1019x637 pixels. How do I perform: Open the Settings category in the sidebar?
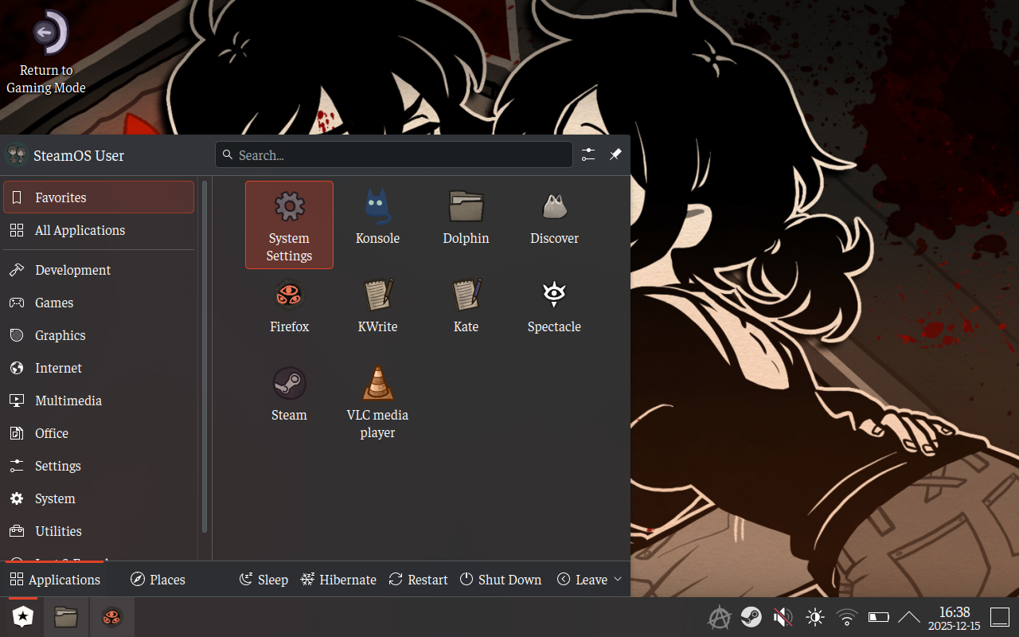point(99,466)
